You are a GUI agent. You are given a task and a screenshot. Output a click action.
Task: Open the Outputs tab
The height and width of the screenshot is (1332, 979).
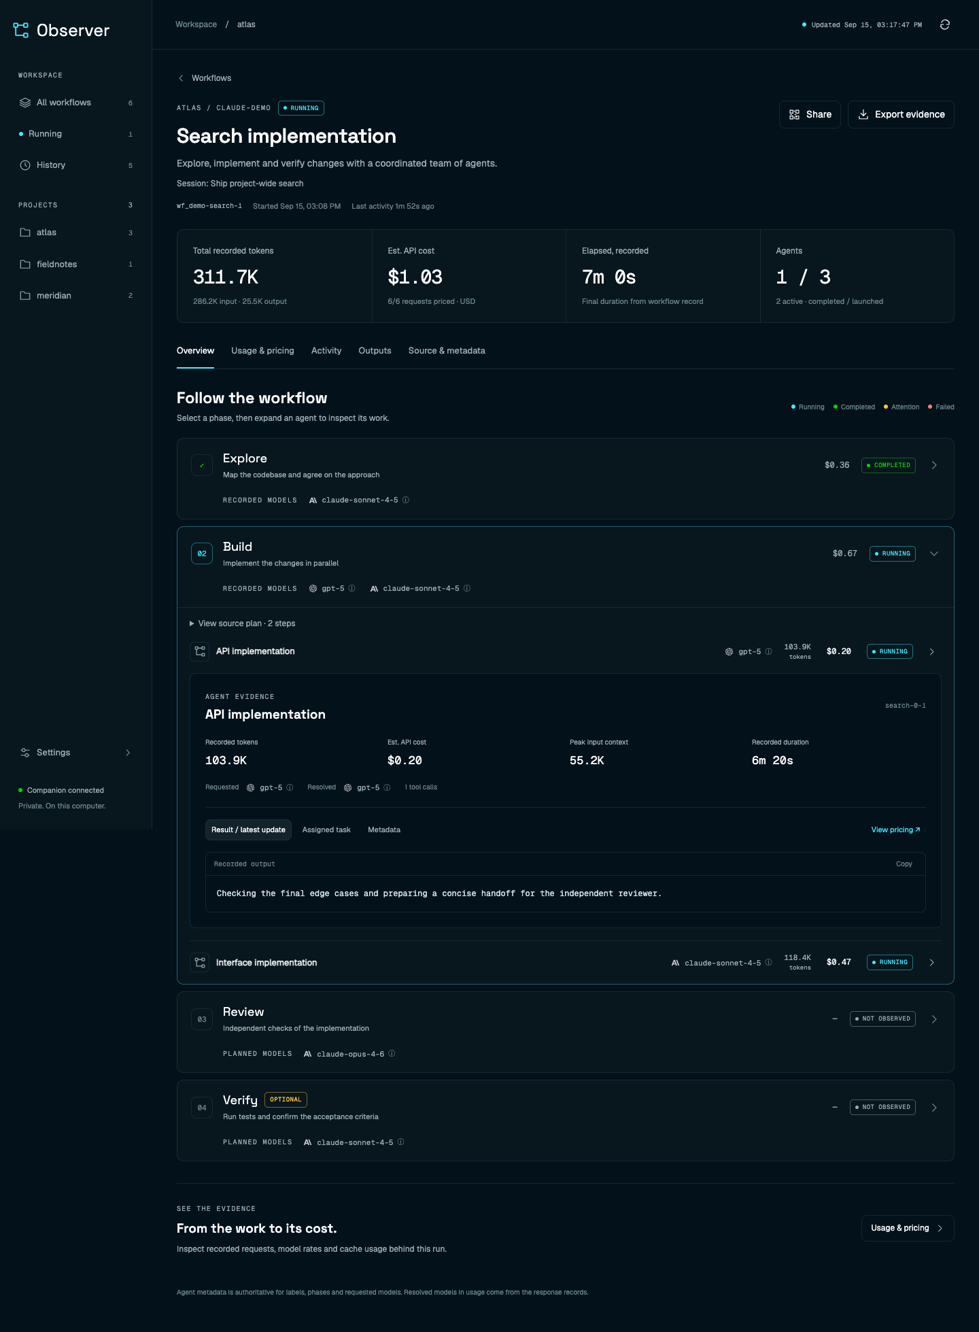pyautogui.click(x=375, y=351)
